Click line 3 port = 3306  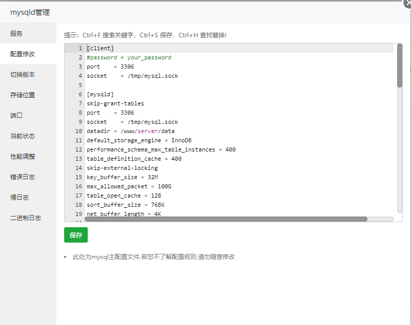tap(110, 67)
